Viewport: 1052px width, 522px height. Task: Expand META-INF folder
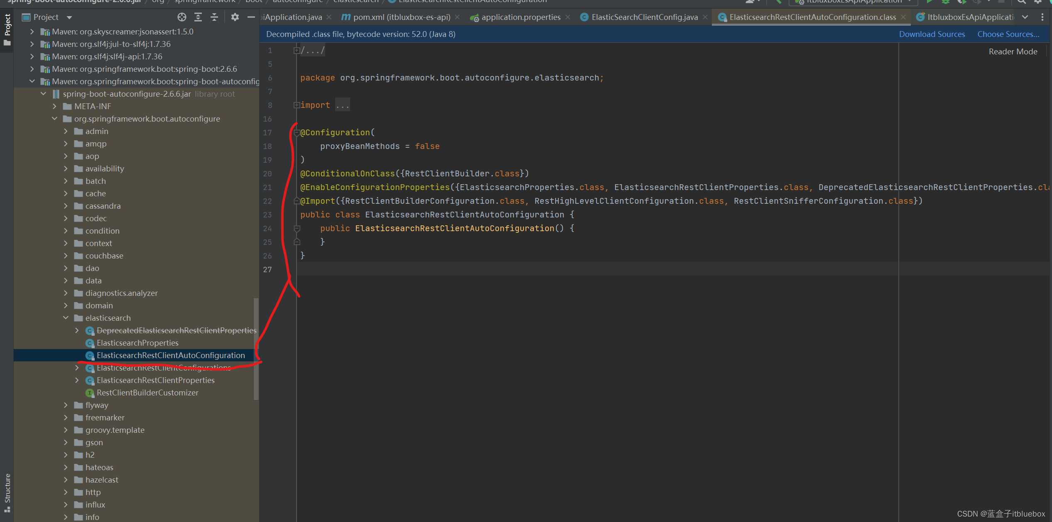tap(54, 106)
